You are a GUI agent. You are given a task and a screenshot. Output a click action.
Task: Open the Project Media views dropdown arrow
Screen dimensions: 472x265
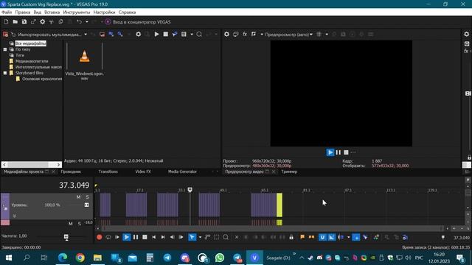pos(192,35)
